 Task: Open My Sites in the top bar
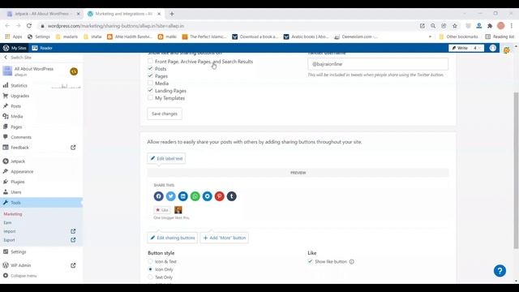(x=15, y=48)
